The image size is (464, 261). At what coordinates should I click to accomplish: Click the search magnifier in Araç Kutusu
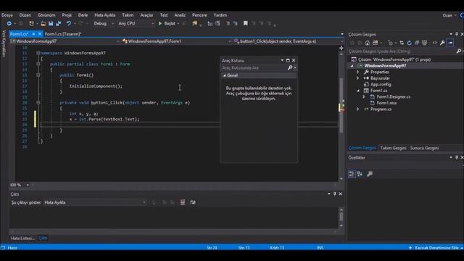pos(290,67)
